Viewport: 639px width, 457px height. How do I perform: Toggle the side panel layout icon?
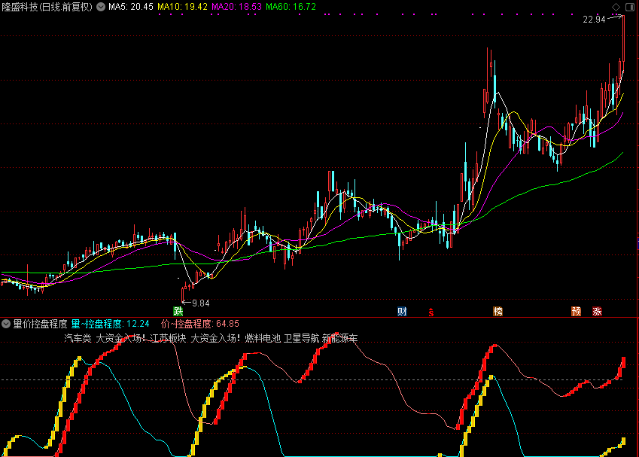pyautogui.click(x=629, y=6)
